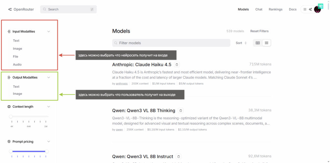Select Audio under Input Modalities

click(x=17, y=64)
